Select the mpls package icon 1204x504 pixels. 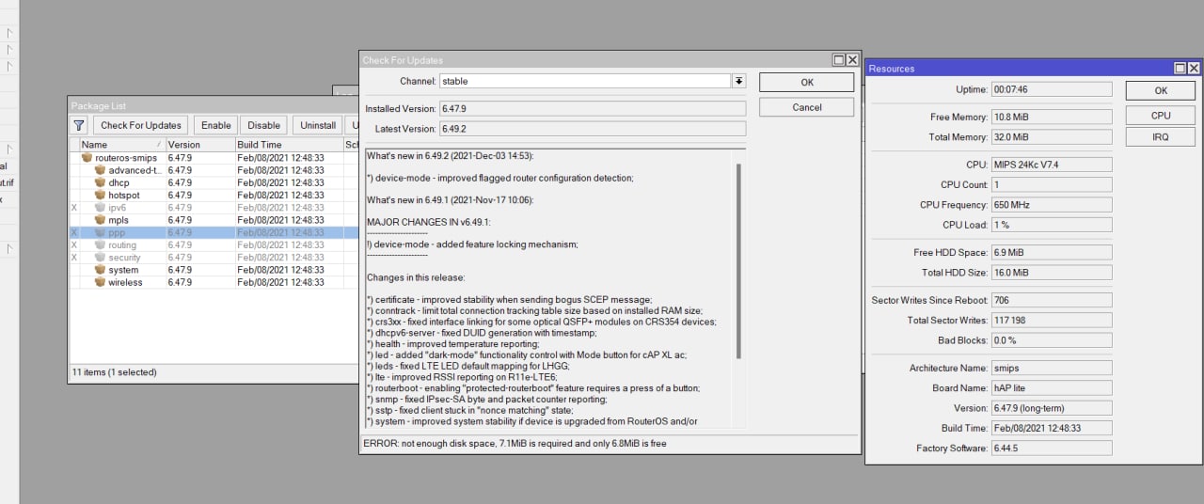tap(100, 220)
